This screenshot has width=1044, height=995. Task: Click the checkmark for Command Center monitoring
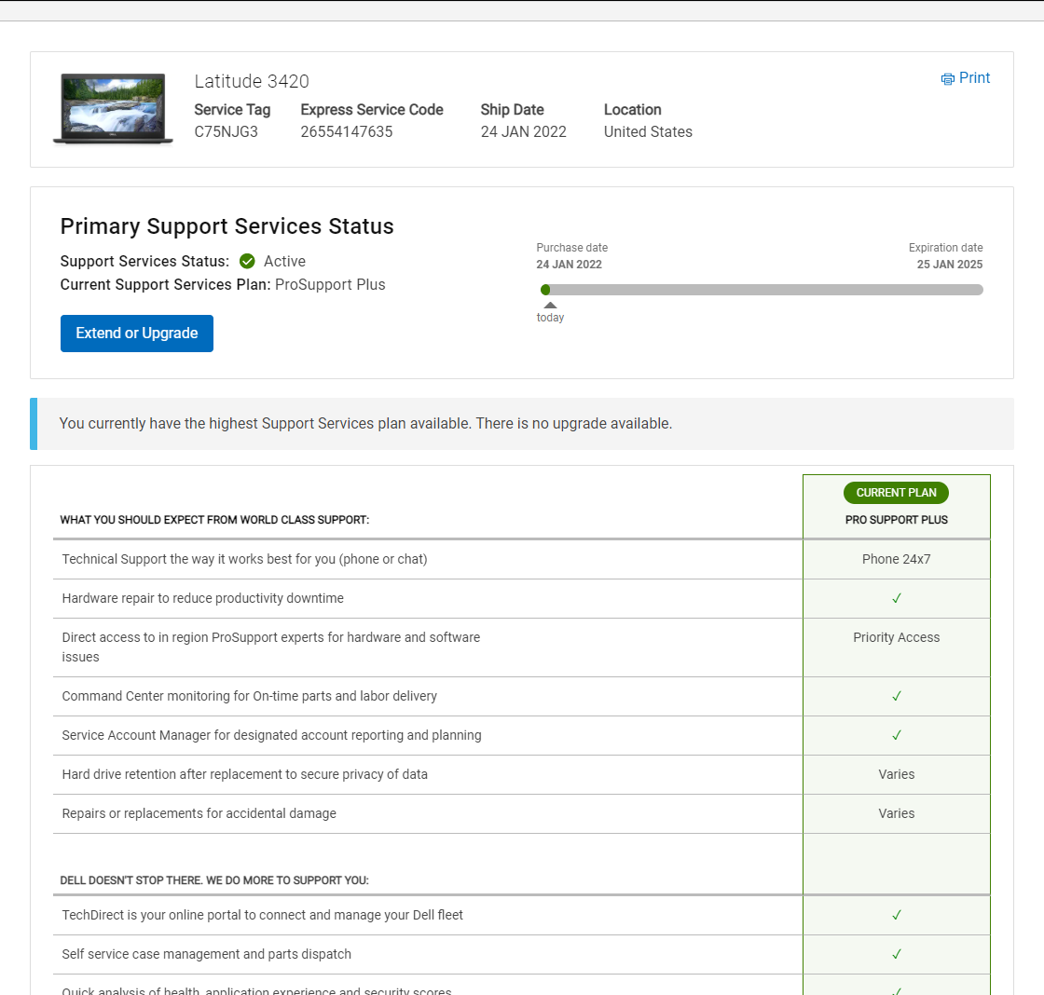[896, 696]
